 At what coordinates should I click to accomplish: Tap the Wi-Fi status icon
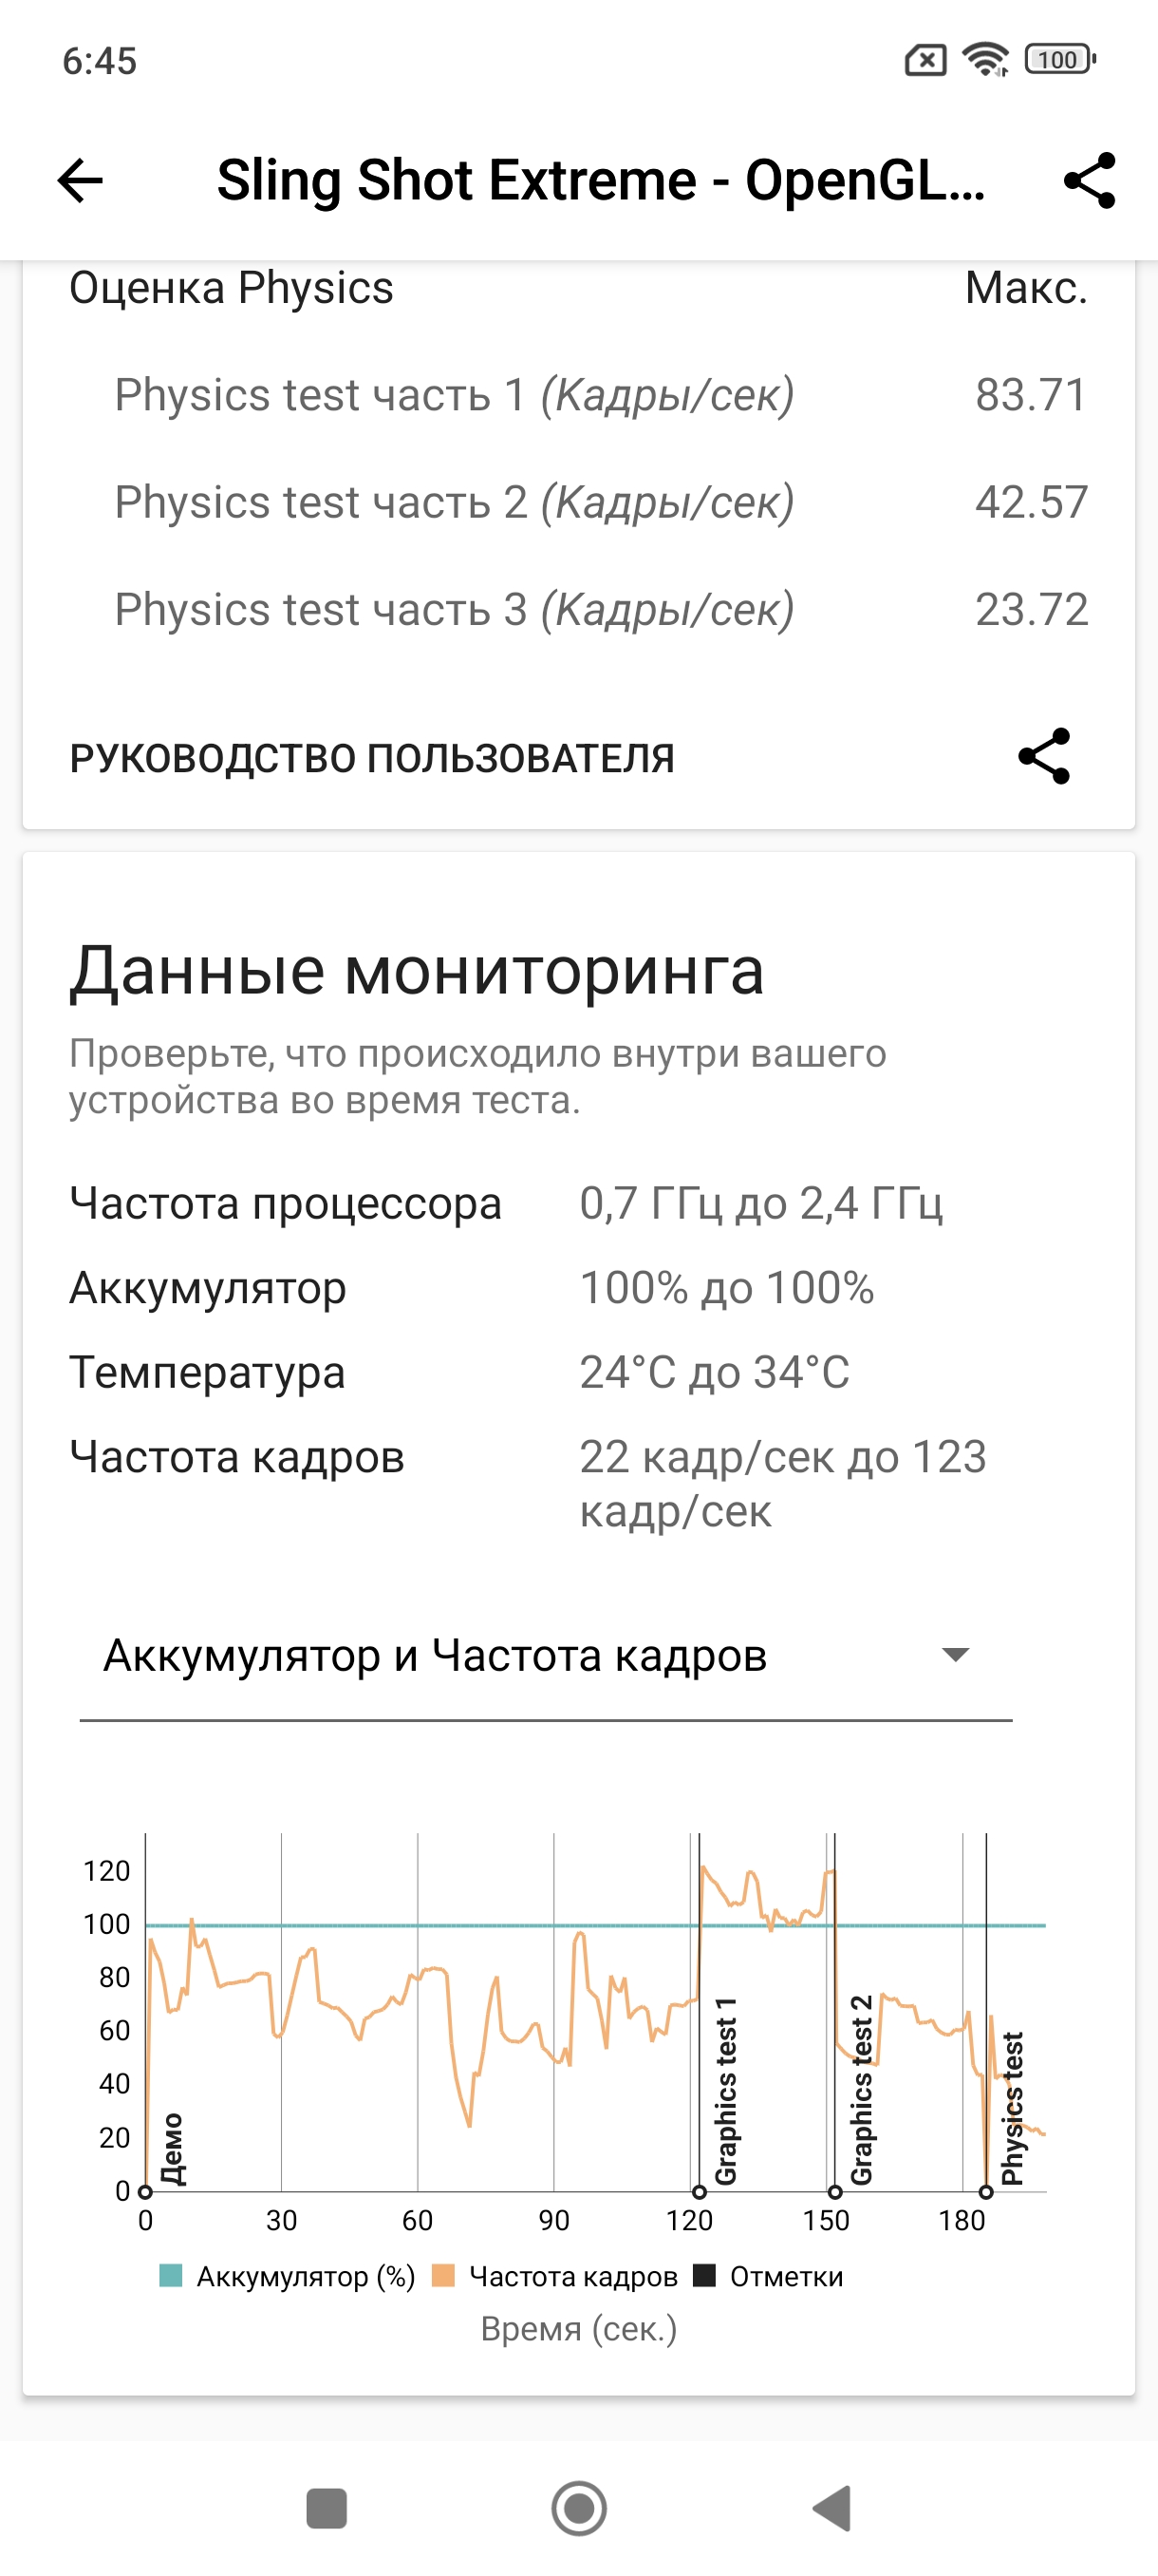985,60
